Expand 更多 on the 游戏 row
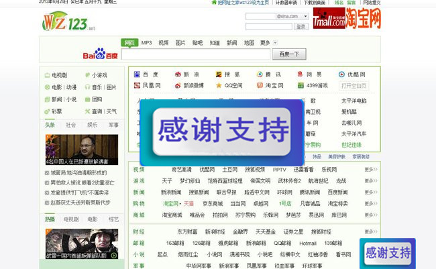Viewport: 436px width, 269px height. pos(371,181)
